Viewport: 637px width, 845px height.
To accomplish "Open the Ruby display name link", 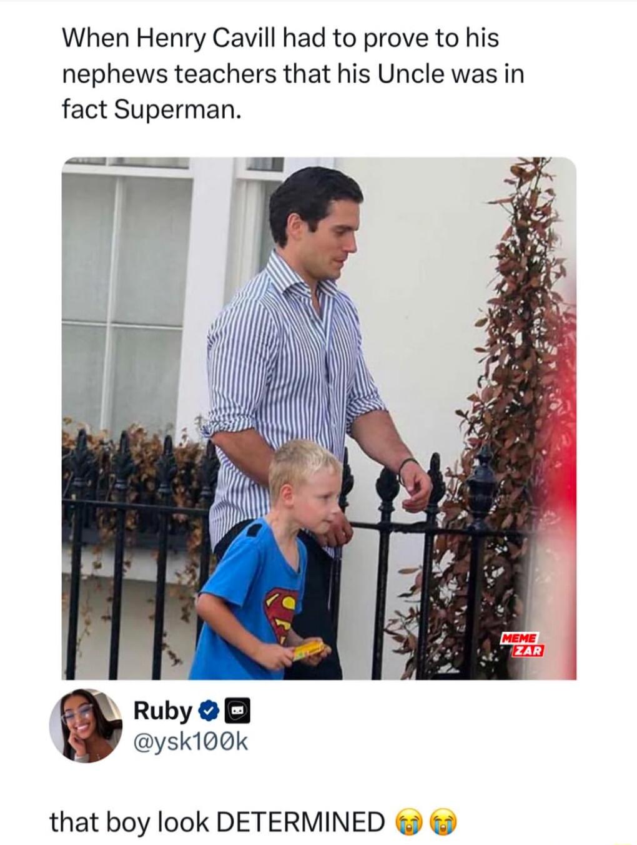I will pos(163,712).
